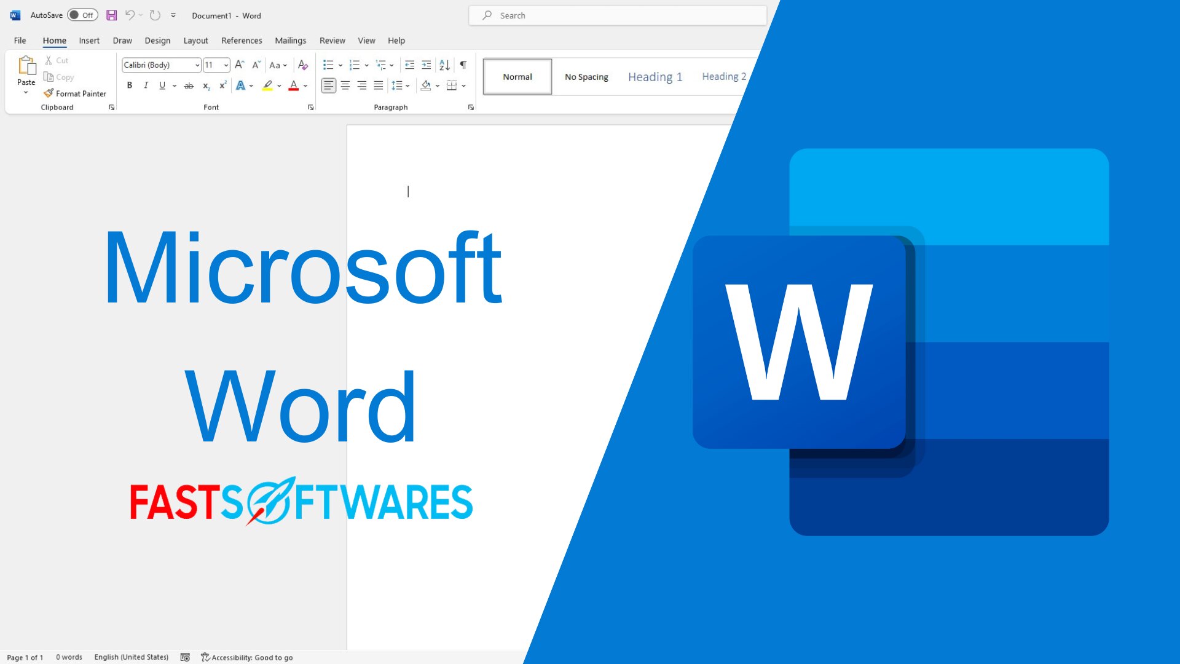Justify the paragraph text
1180x664 pixels.
379,85
